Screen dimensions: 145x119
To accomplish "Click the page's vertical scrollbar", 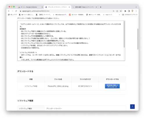I will (138, 39).
